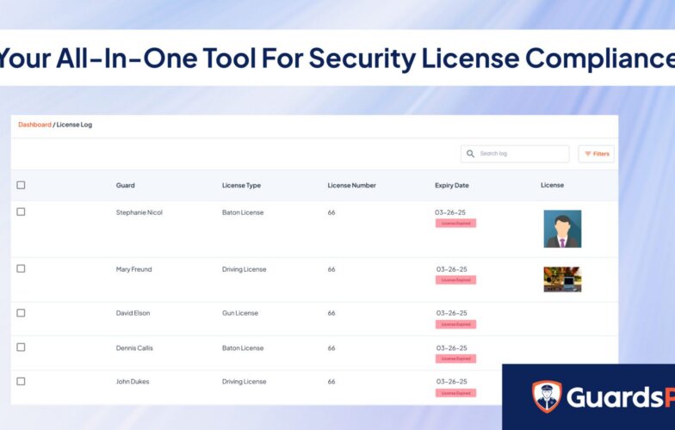The width and height of the screenshot is (675, 430).
Task: Click license number 66 for Dennis Callis
Action: pyautogui.click(x=331, y=347)
